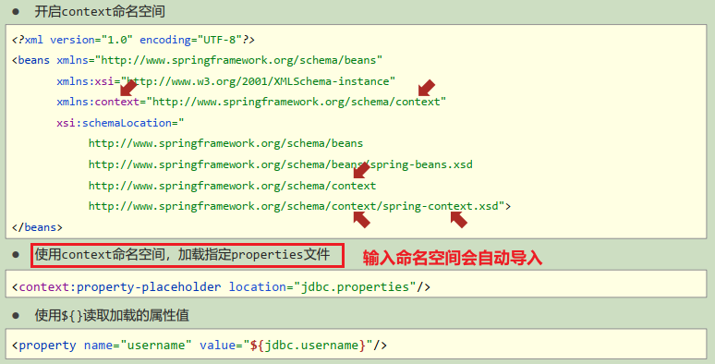Click the 'xmlns:xsi' XMLSchema-instance line
This screenshot has width=715, height=364.
pyautogui.click(x=225, y=81)
